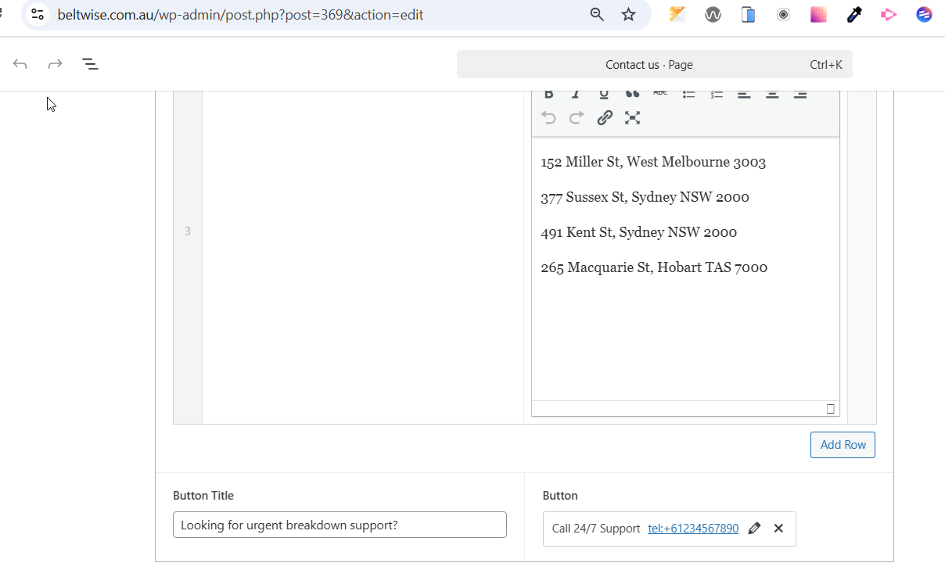This screenshot has width=945, height=588.
Task: Click the line 265 Macquarie St, Hobart TAS 7000
Action: point(654,267)
